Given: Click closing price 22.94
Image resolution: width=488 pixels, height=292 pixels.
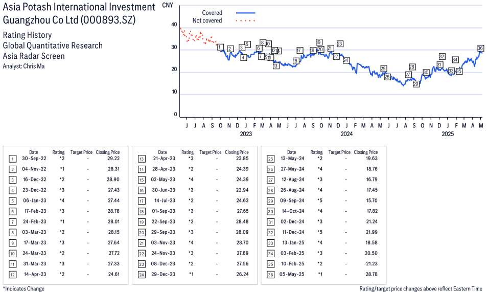Looking at the screenshot, I should coord(242,190).
